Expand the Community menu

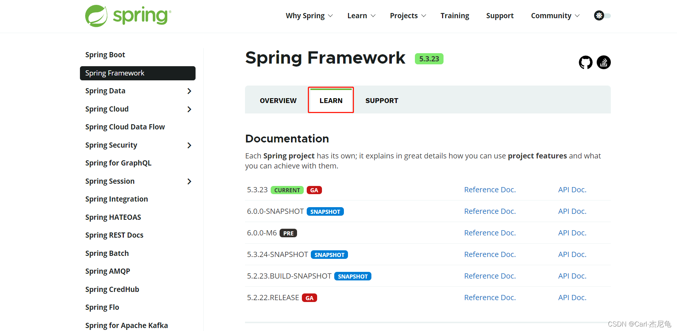click(x=555, y=16)
